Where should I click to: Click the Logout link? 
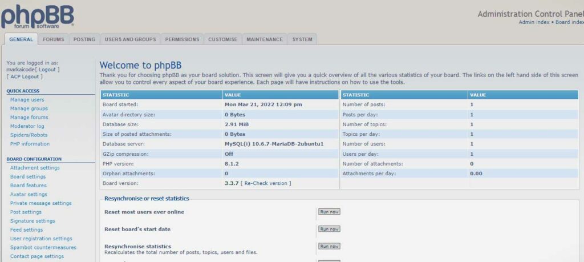click(47, 70)
